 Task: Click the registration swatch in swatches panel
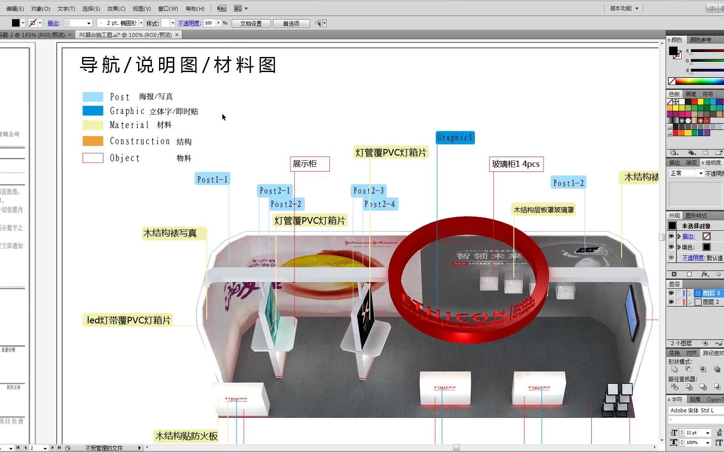tap(676, 102)
